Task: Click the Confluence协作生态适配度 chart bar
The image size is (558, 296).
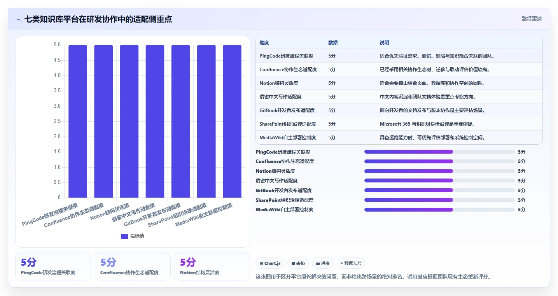Action: (x=103, y=121)
